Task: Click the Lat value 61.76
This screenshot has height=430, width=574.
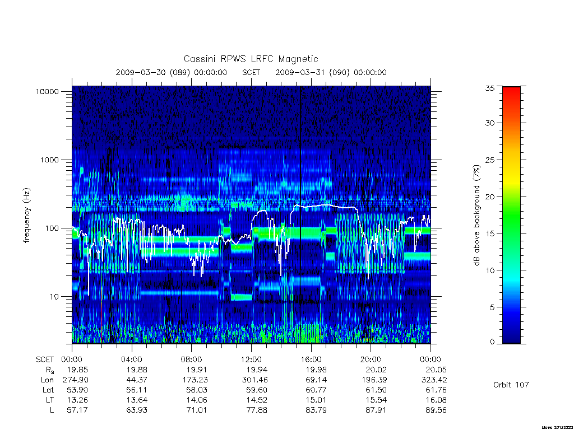Action: tap(436, 390)
